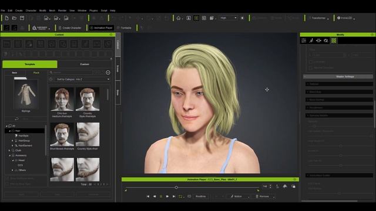Viewport: 376px width, 211px height.
Task: Click the cloth physics icon in Animation Player
Action: tap(285, 186)
